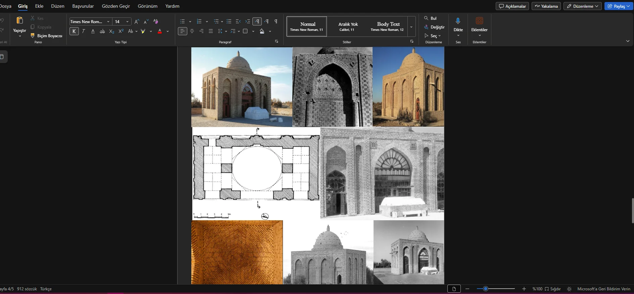Open the Eklentiler add-ins icon
The height and width of the screenshot is (294, 634).
[479, 21]
